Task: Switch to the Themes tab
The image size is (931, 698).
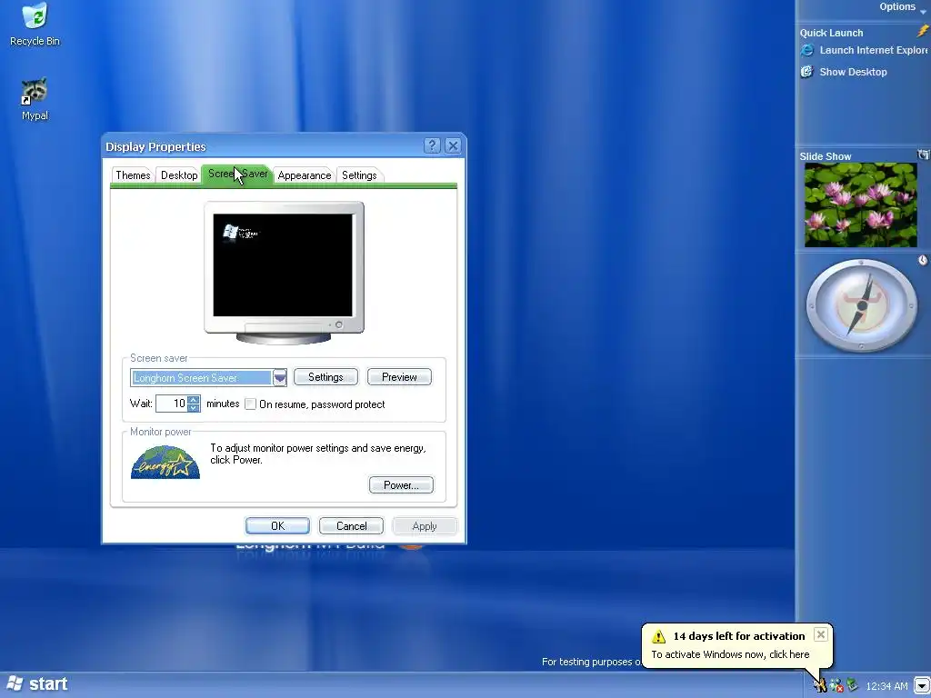Action: tap(133, 175)
